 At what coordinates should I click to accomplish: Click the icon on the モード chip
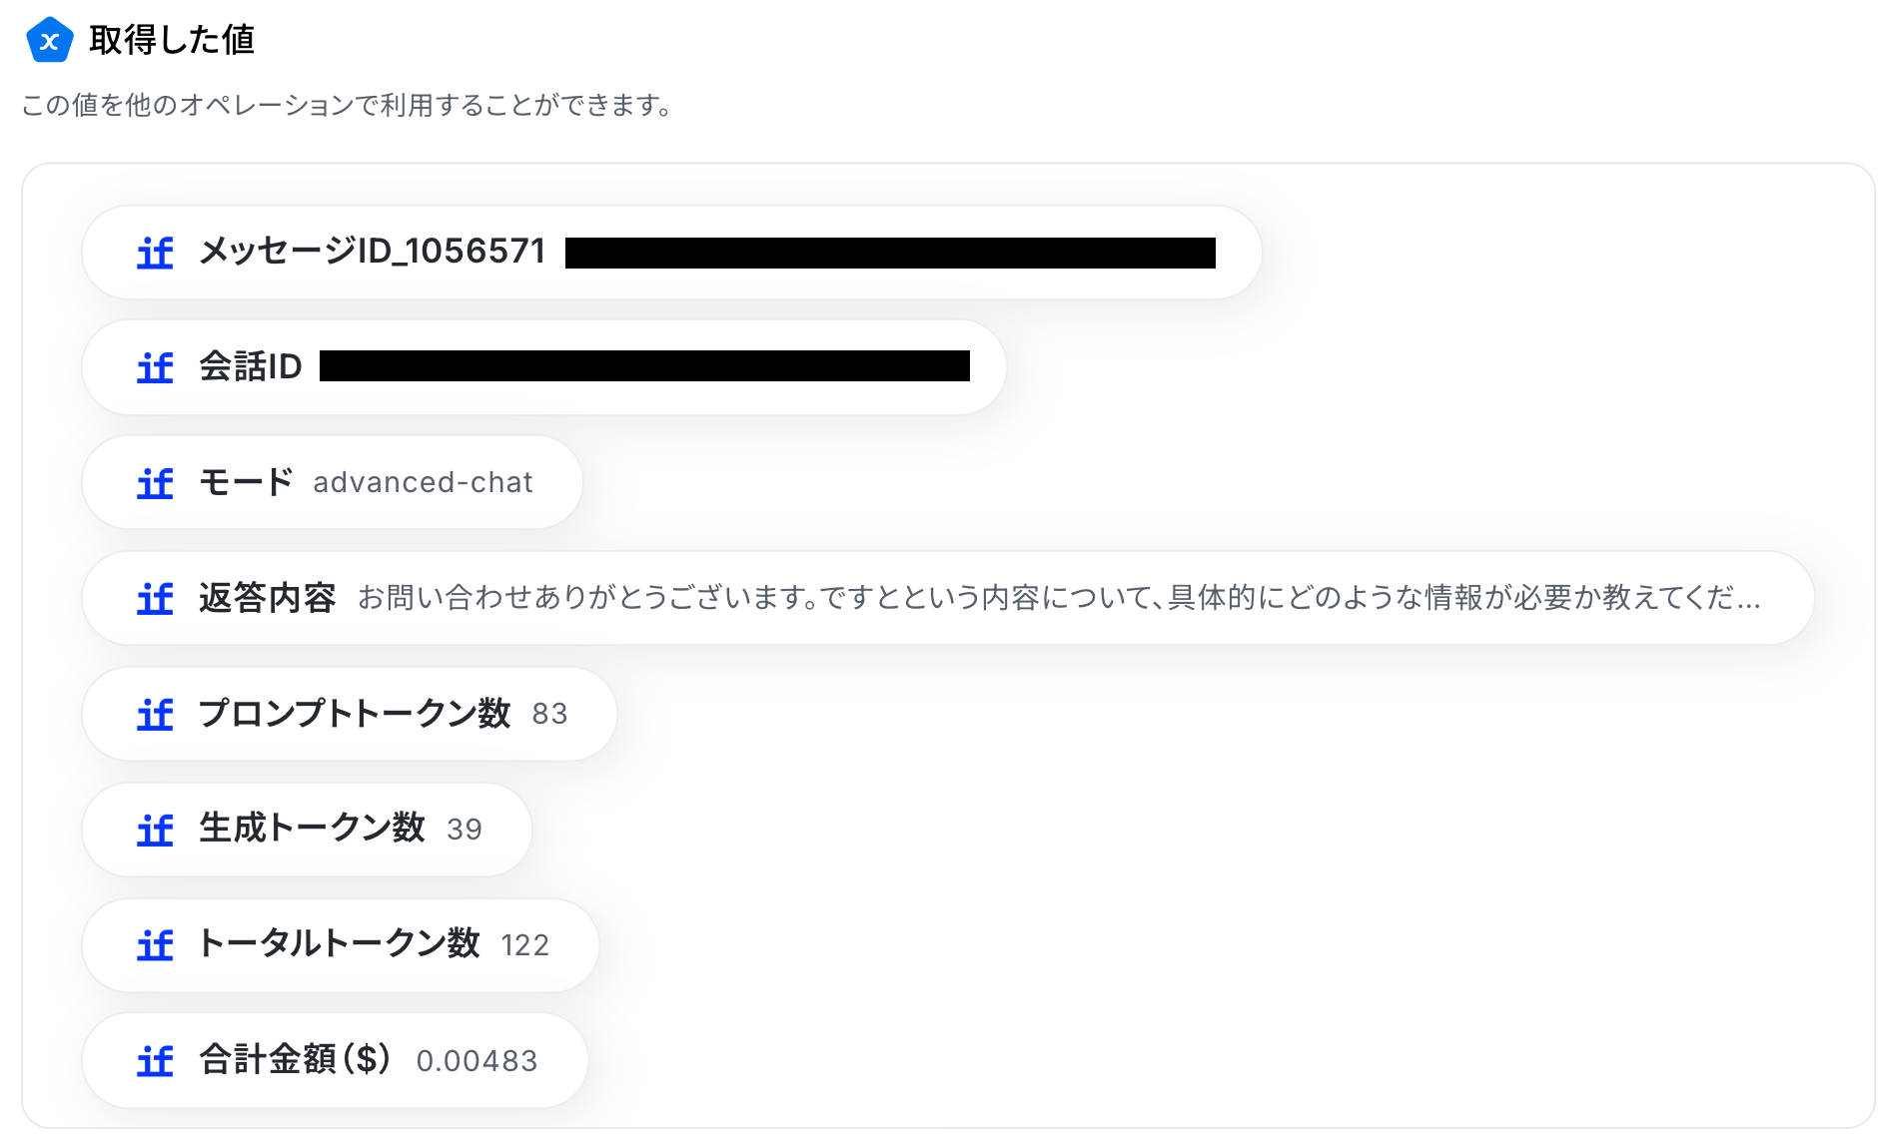point(155,483)
